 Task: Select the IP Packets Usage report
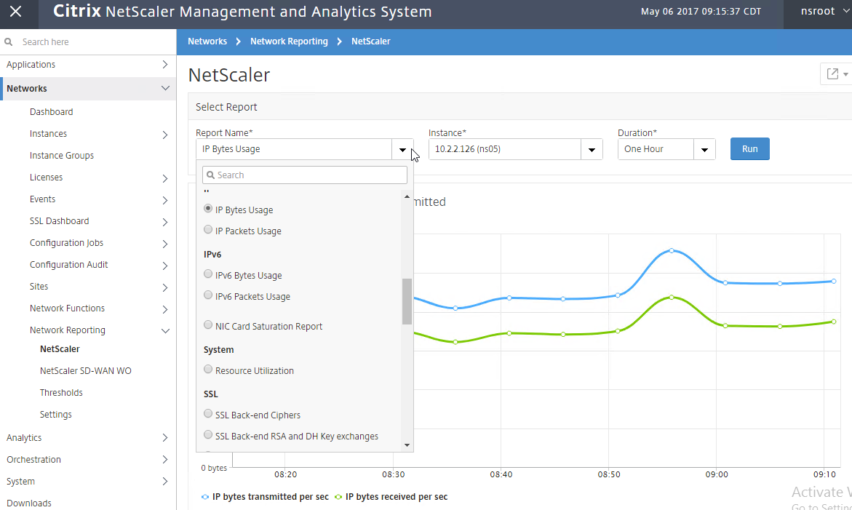point(208,230)
